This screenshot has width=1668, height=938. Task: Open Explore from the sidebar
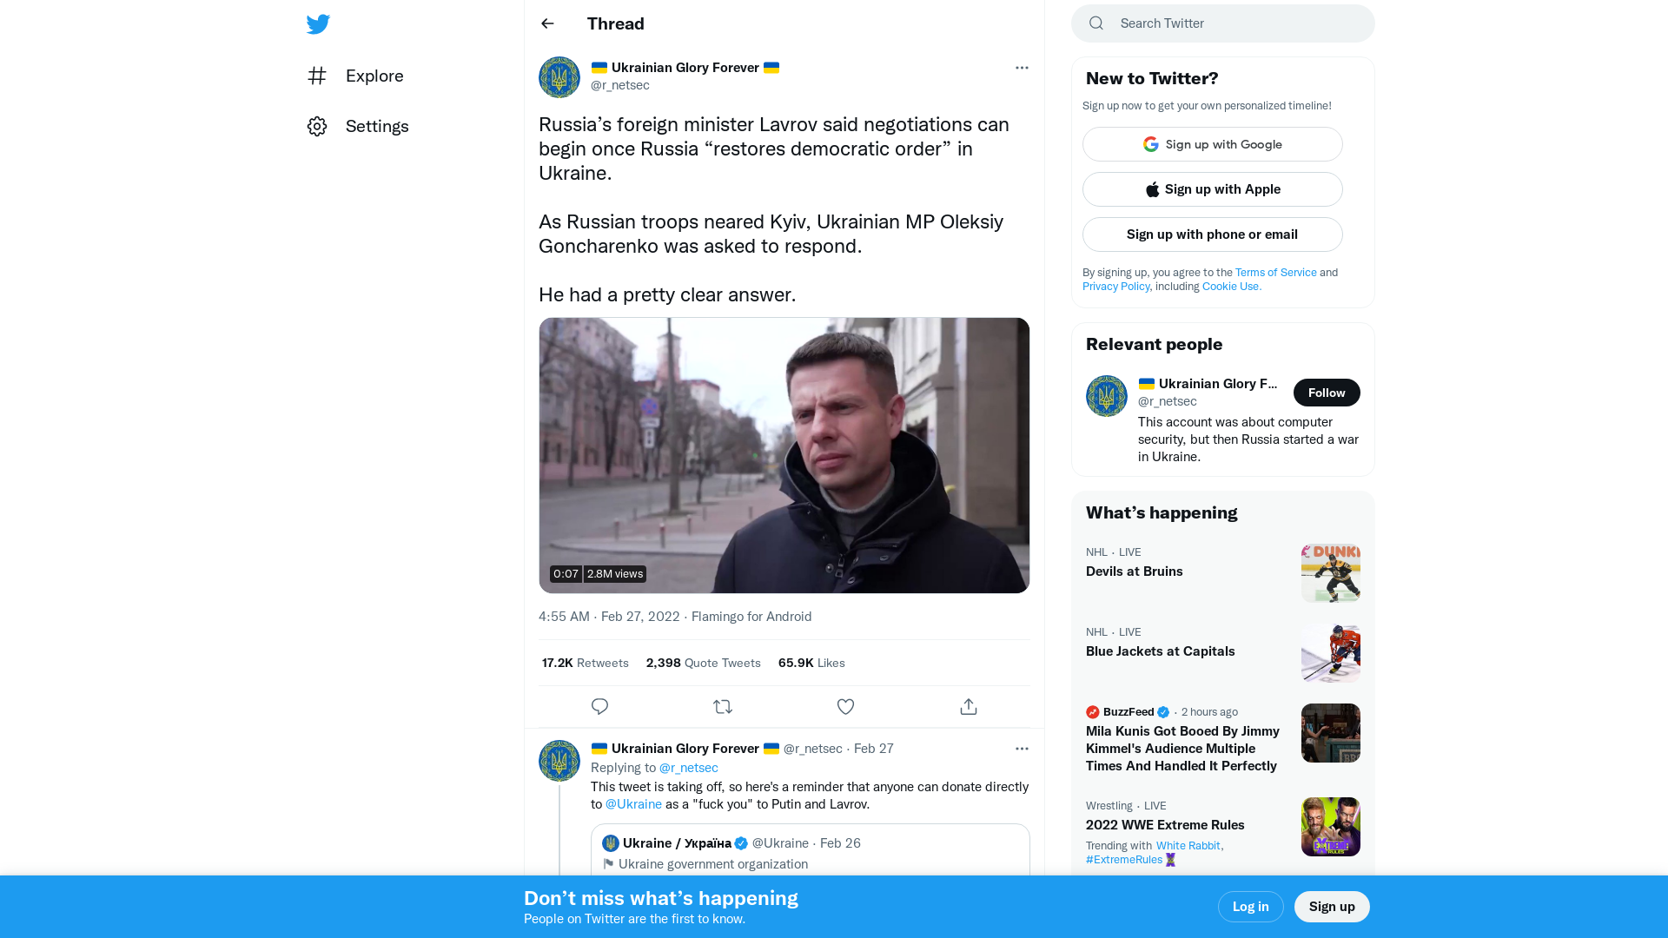coord(355,76)
